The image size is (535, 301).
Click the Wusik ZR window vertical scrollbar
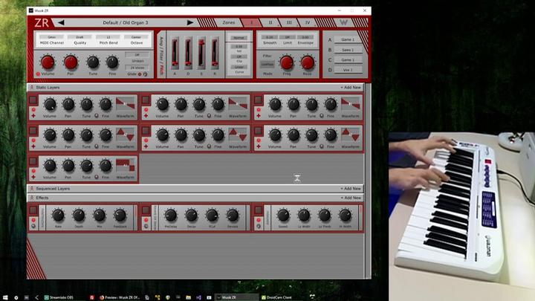pyautogui.click(x=368, y=181)
